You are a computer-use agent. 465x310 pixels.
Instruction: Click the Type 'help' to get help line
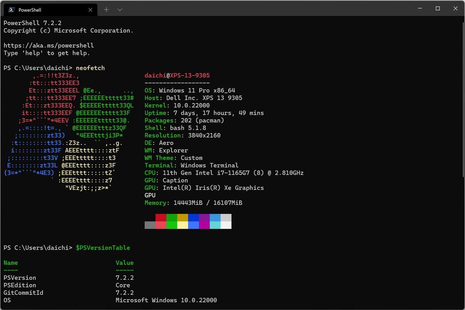tap(47, 53)
